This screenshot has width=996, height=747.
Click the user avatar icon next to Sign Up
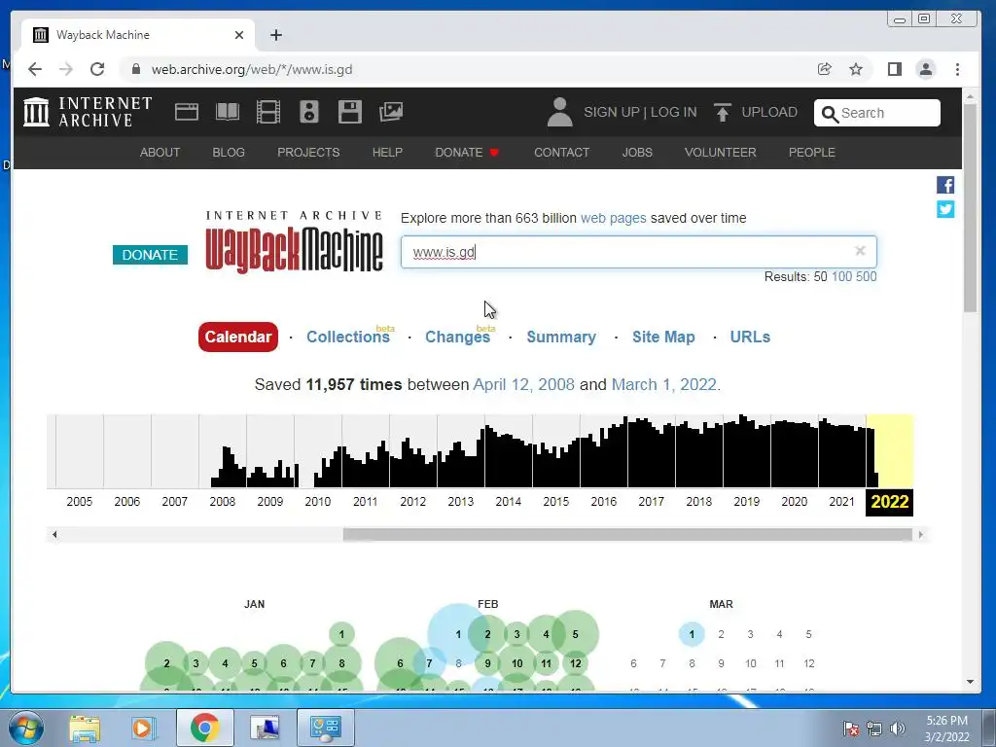559,112
